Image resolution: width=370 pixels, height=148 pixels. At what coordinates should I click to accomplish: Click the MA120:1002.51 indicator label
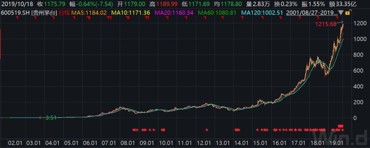coord(261,13)
